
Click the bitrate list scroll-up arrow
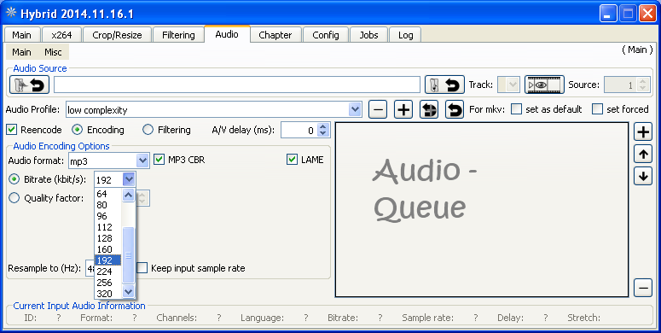[x=128, y=195]
